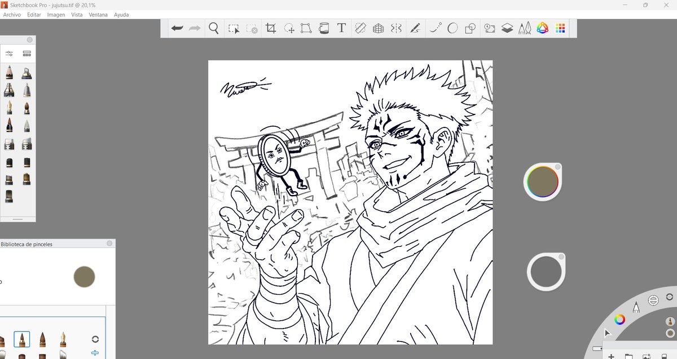This screenshot has height=359, width=677.
Task: Click the gray brush size puck
Action: pos(546,272)
